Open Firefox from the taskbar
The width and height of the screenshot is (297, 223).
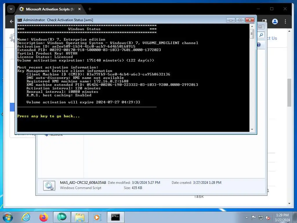pos(44,217)
